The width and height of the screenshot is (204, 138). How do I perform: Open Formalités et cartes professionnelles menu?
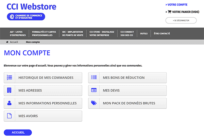44,34
